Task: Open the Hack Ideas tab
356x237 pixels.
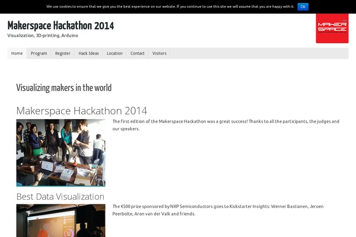Action: tap(88, 53)
